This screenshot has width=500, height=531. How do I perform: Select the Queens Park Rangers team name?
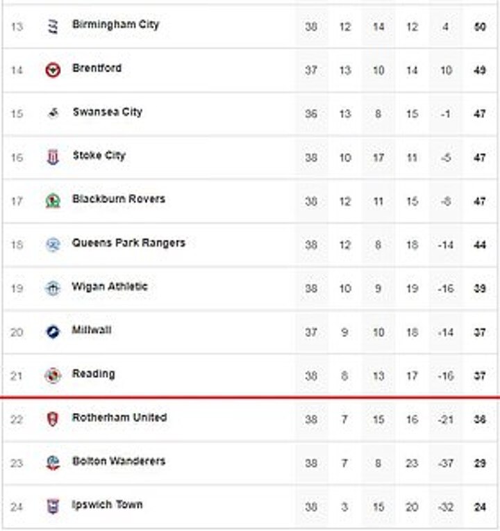pyautogui.click(x=128, y=243)
